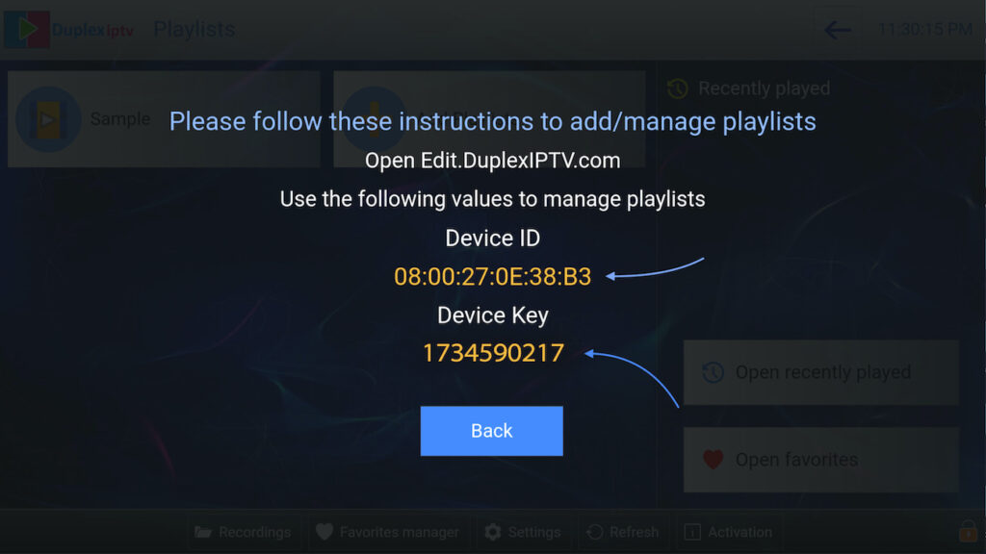The image size is (986, 554).
Task: Click the Device Key value 1734590217
Action: [493, 353]
